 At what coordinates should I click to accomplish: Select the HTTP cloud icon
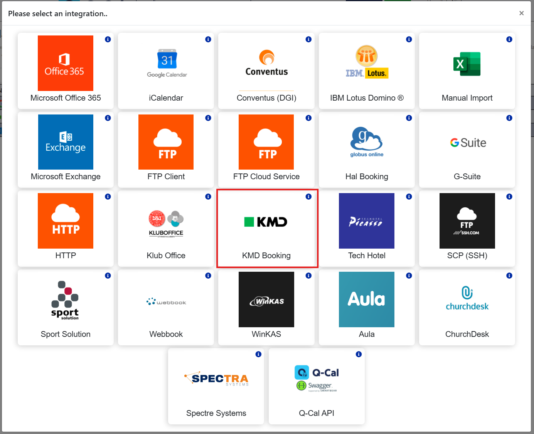pos(66,221)
